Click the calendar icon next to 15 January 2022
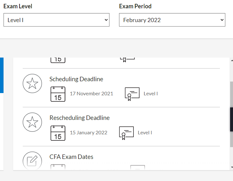 (x=58, y=133)
